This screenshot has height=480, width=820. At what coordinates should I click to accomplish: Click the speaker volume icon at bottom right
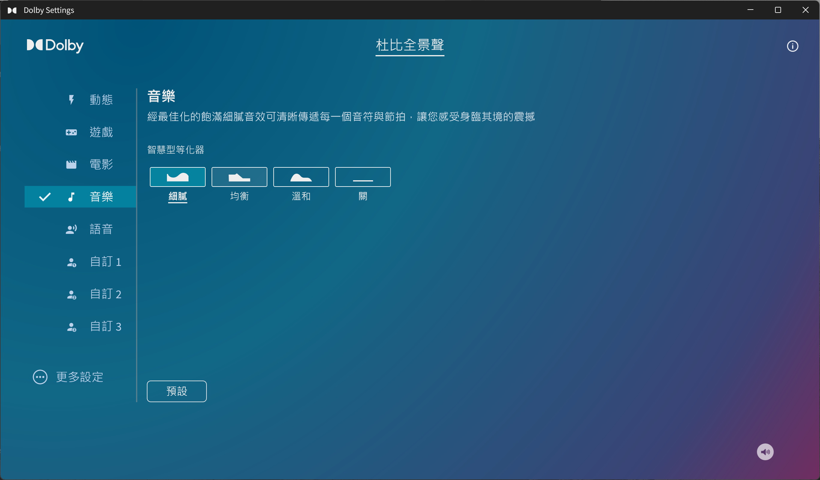point(765,452)
